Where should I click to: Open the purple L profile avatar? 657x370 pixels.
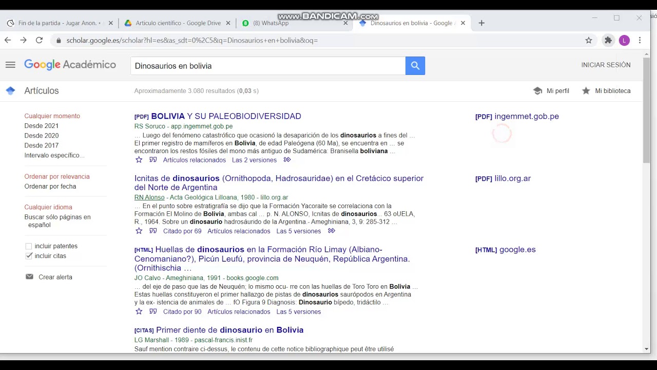click(x=624, y=40)
